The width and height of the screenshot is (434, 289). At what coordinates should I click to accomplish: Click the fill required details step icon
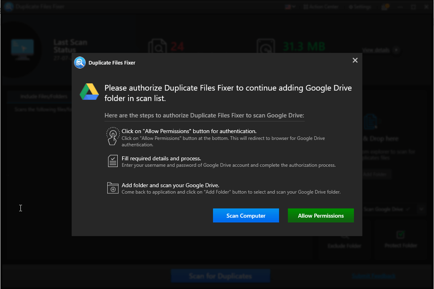click(113, 161)
